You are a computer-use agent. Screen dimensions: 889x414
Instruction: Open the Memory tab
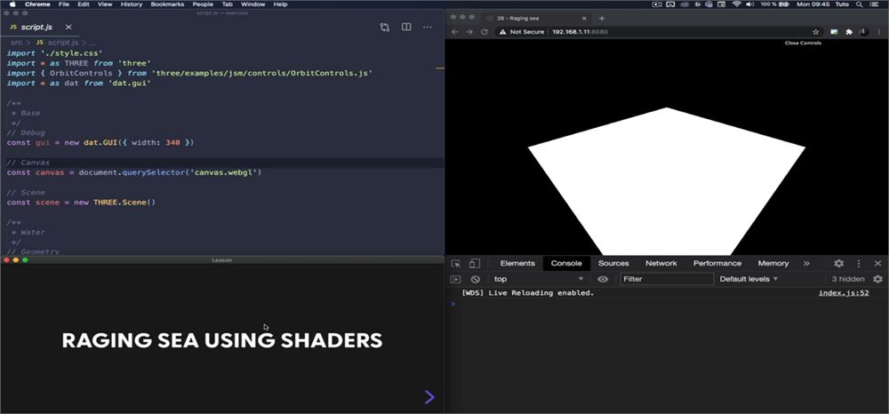(x=773, y=263)
